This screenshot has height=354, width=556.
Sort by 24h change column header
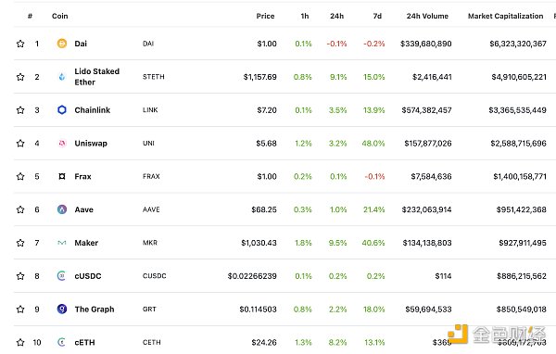(x=337, y=16)
